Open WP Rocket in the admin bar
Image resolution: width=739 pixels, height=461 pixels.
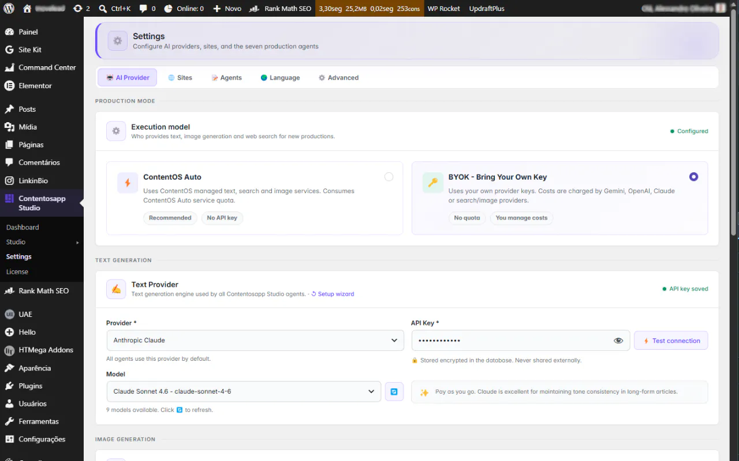(x=444, y=9)
